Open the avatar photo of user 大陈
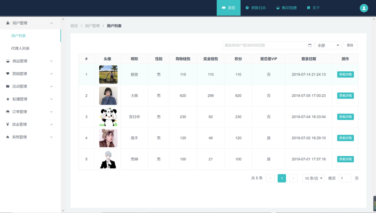 (109, 96)
